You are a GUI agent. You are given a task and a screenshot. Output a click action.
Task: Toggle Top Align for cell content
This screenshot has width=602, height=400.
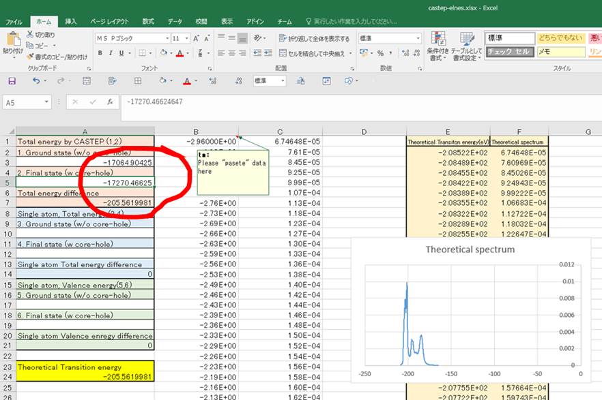coord(221,37)
